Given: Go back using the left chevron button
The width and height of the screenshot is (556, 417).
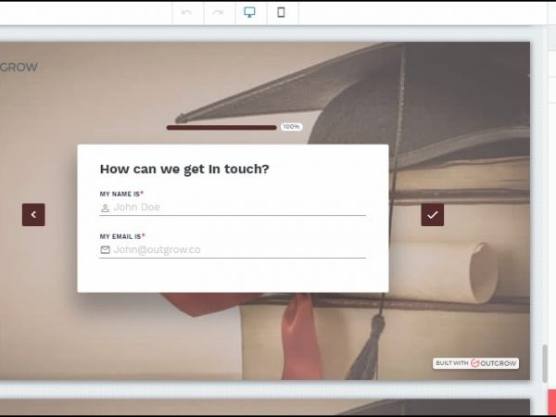Looking at the screenshot, I should 33,215.
